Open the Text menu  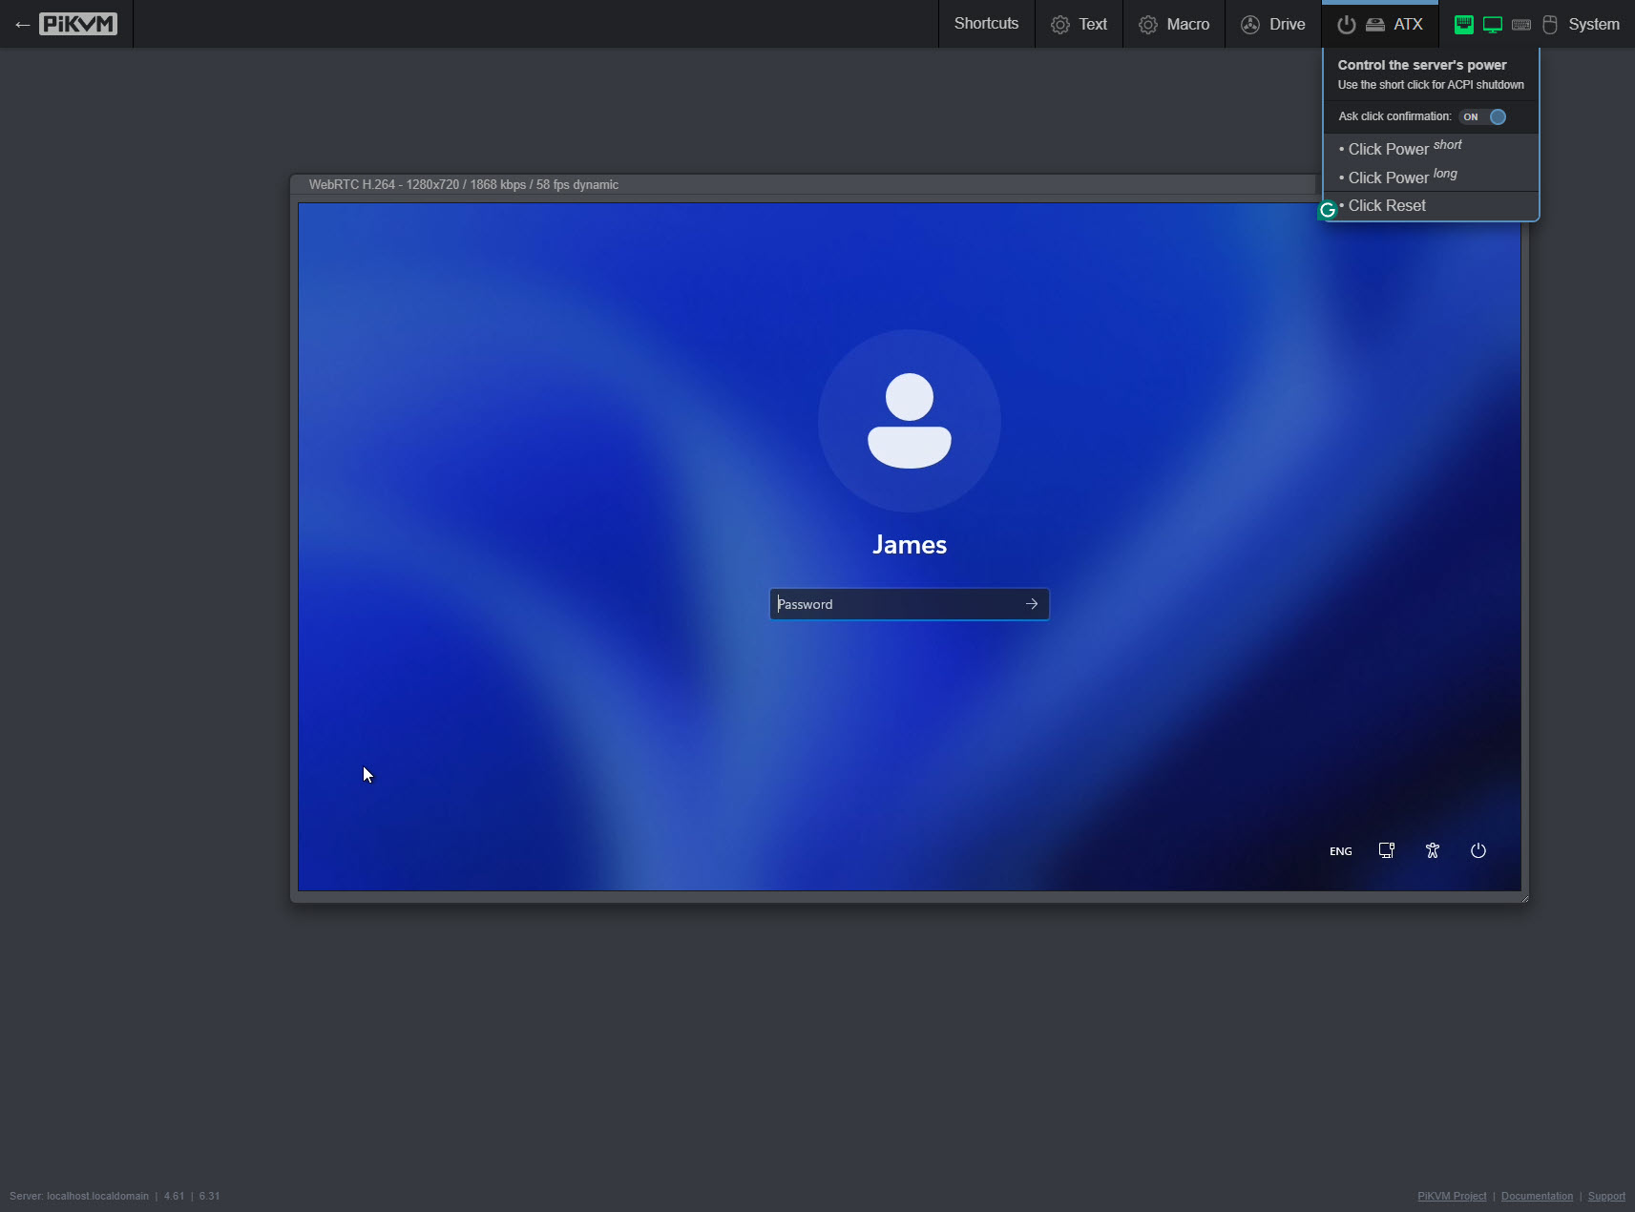point(1080,25)
